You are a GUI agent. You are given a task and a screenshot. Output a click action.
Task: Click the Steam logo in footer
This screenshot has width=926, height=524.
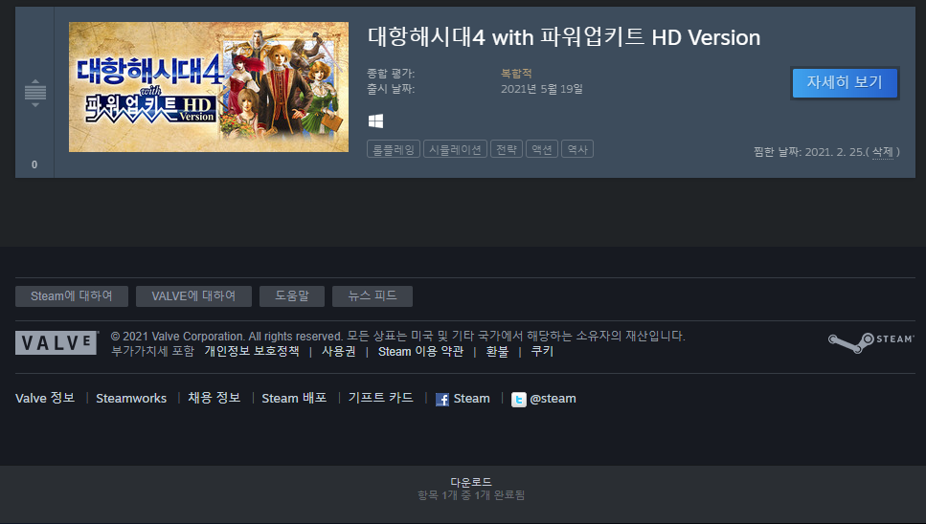tap(870, 342)
